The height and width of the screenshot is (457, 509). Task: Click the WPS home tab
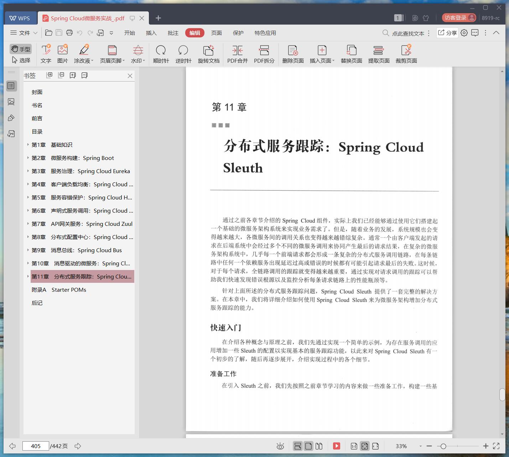[20, 18]
